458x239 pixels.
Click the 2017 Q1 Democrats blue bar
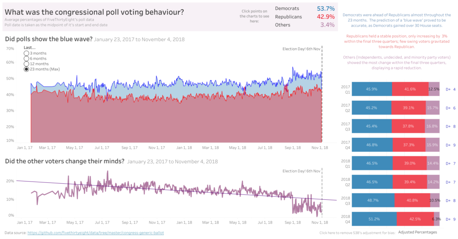pyautogui.click(x=372, y=89)
